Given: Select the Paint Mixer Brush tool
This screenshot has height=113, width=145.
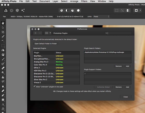Looking at the screenshot, I should tap(3, 64).
